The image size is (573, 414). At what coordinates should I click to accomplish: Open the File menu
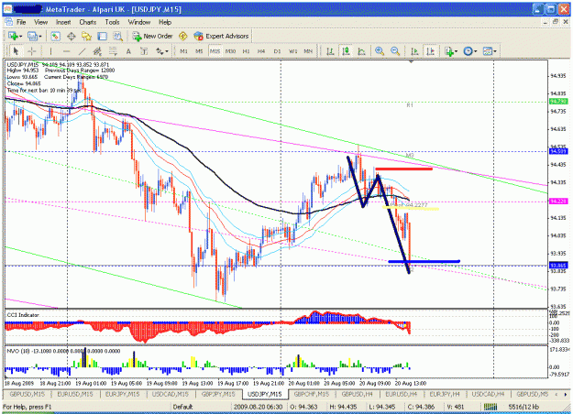pos(21,22)
